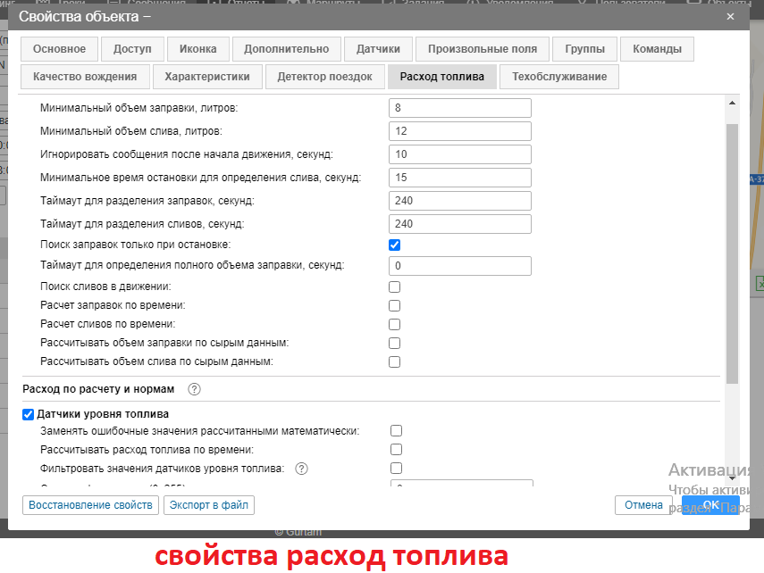Image resolution: width=764 pixels, height=573 pixels.
Task: Click Минимальный объем заправки input field
Action: coord(460,108)
